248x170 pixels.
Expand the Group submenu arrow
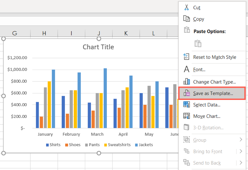(241, 140)
